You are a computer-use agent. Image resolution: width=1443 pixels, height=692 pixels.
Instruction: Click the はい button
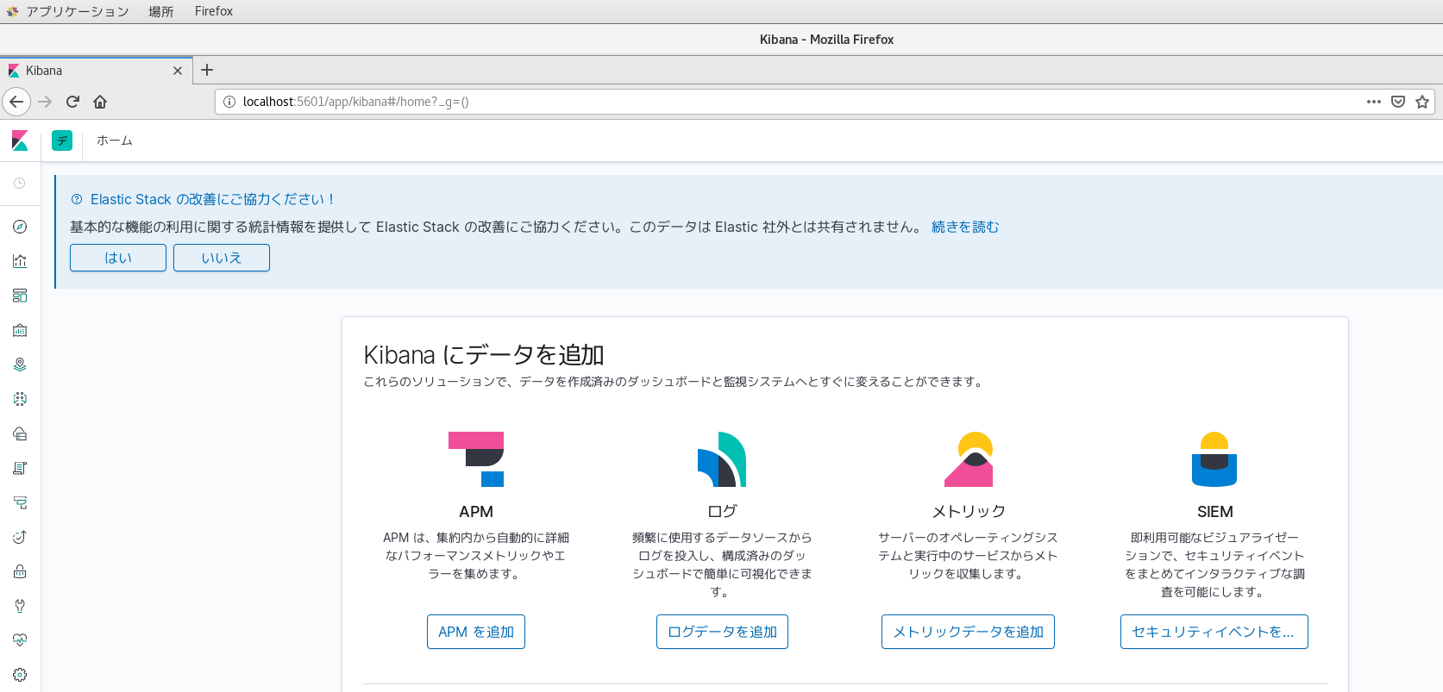click(118, 258)
